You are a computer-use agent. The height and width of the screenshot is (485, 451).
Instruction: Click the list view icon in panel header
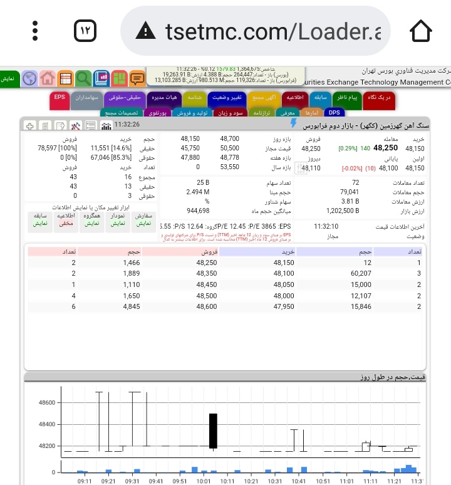pos(91,125)
